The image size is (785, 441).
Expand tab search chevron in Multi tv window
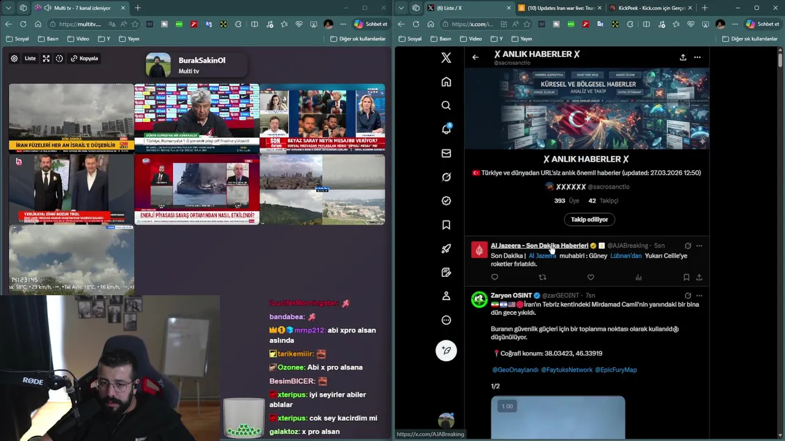tap(8, 8)
